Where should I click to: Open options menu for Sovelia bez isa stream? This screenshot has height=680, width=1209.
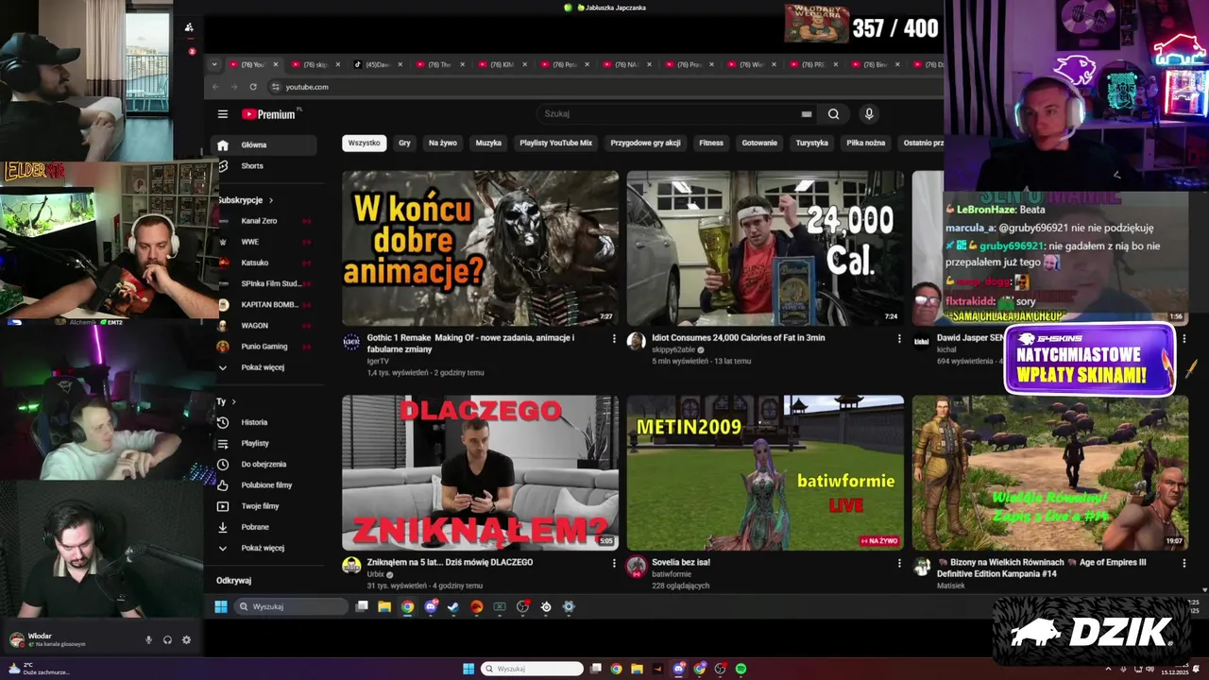click(899, 563)
